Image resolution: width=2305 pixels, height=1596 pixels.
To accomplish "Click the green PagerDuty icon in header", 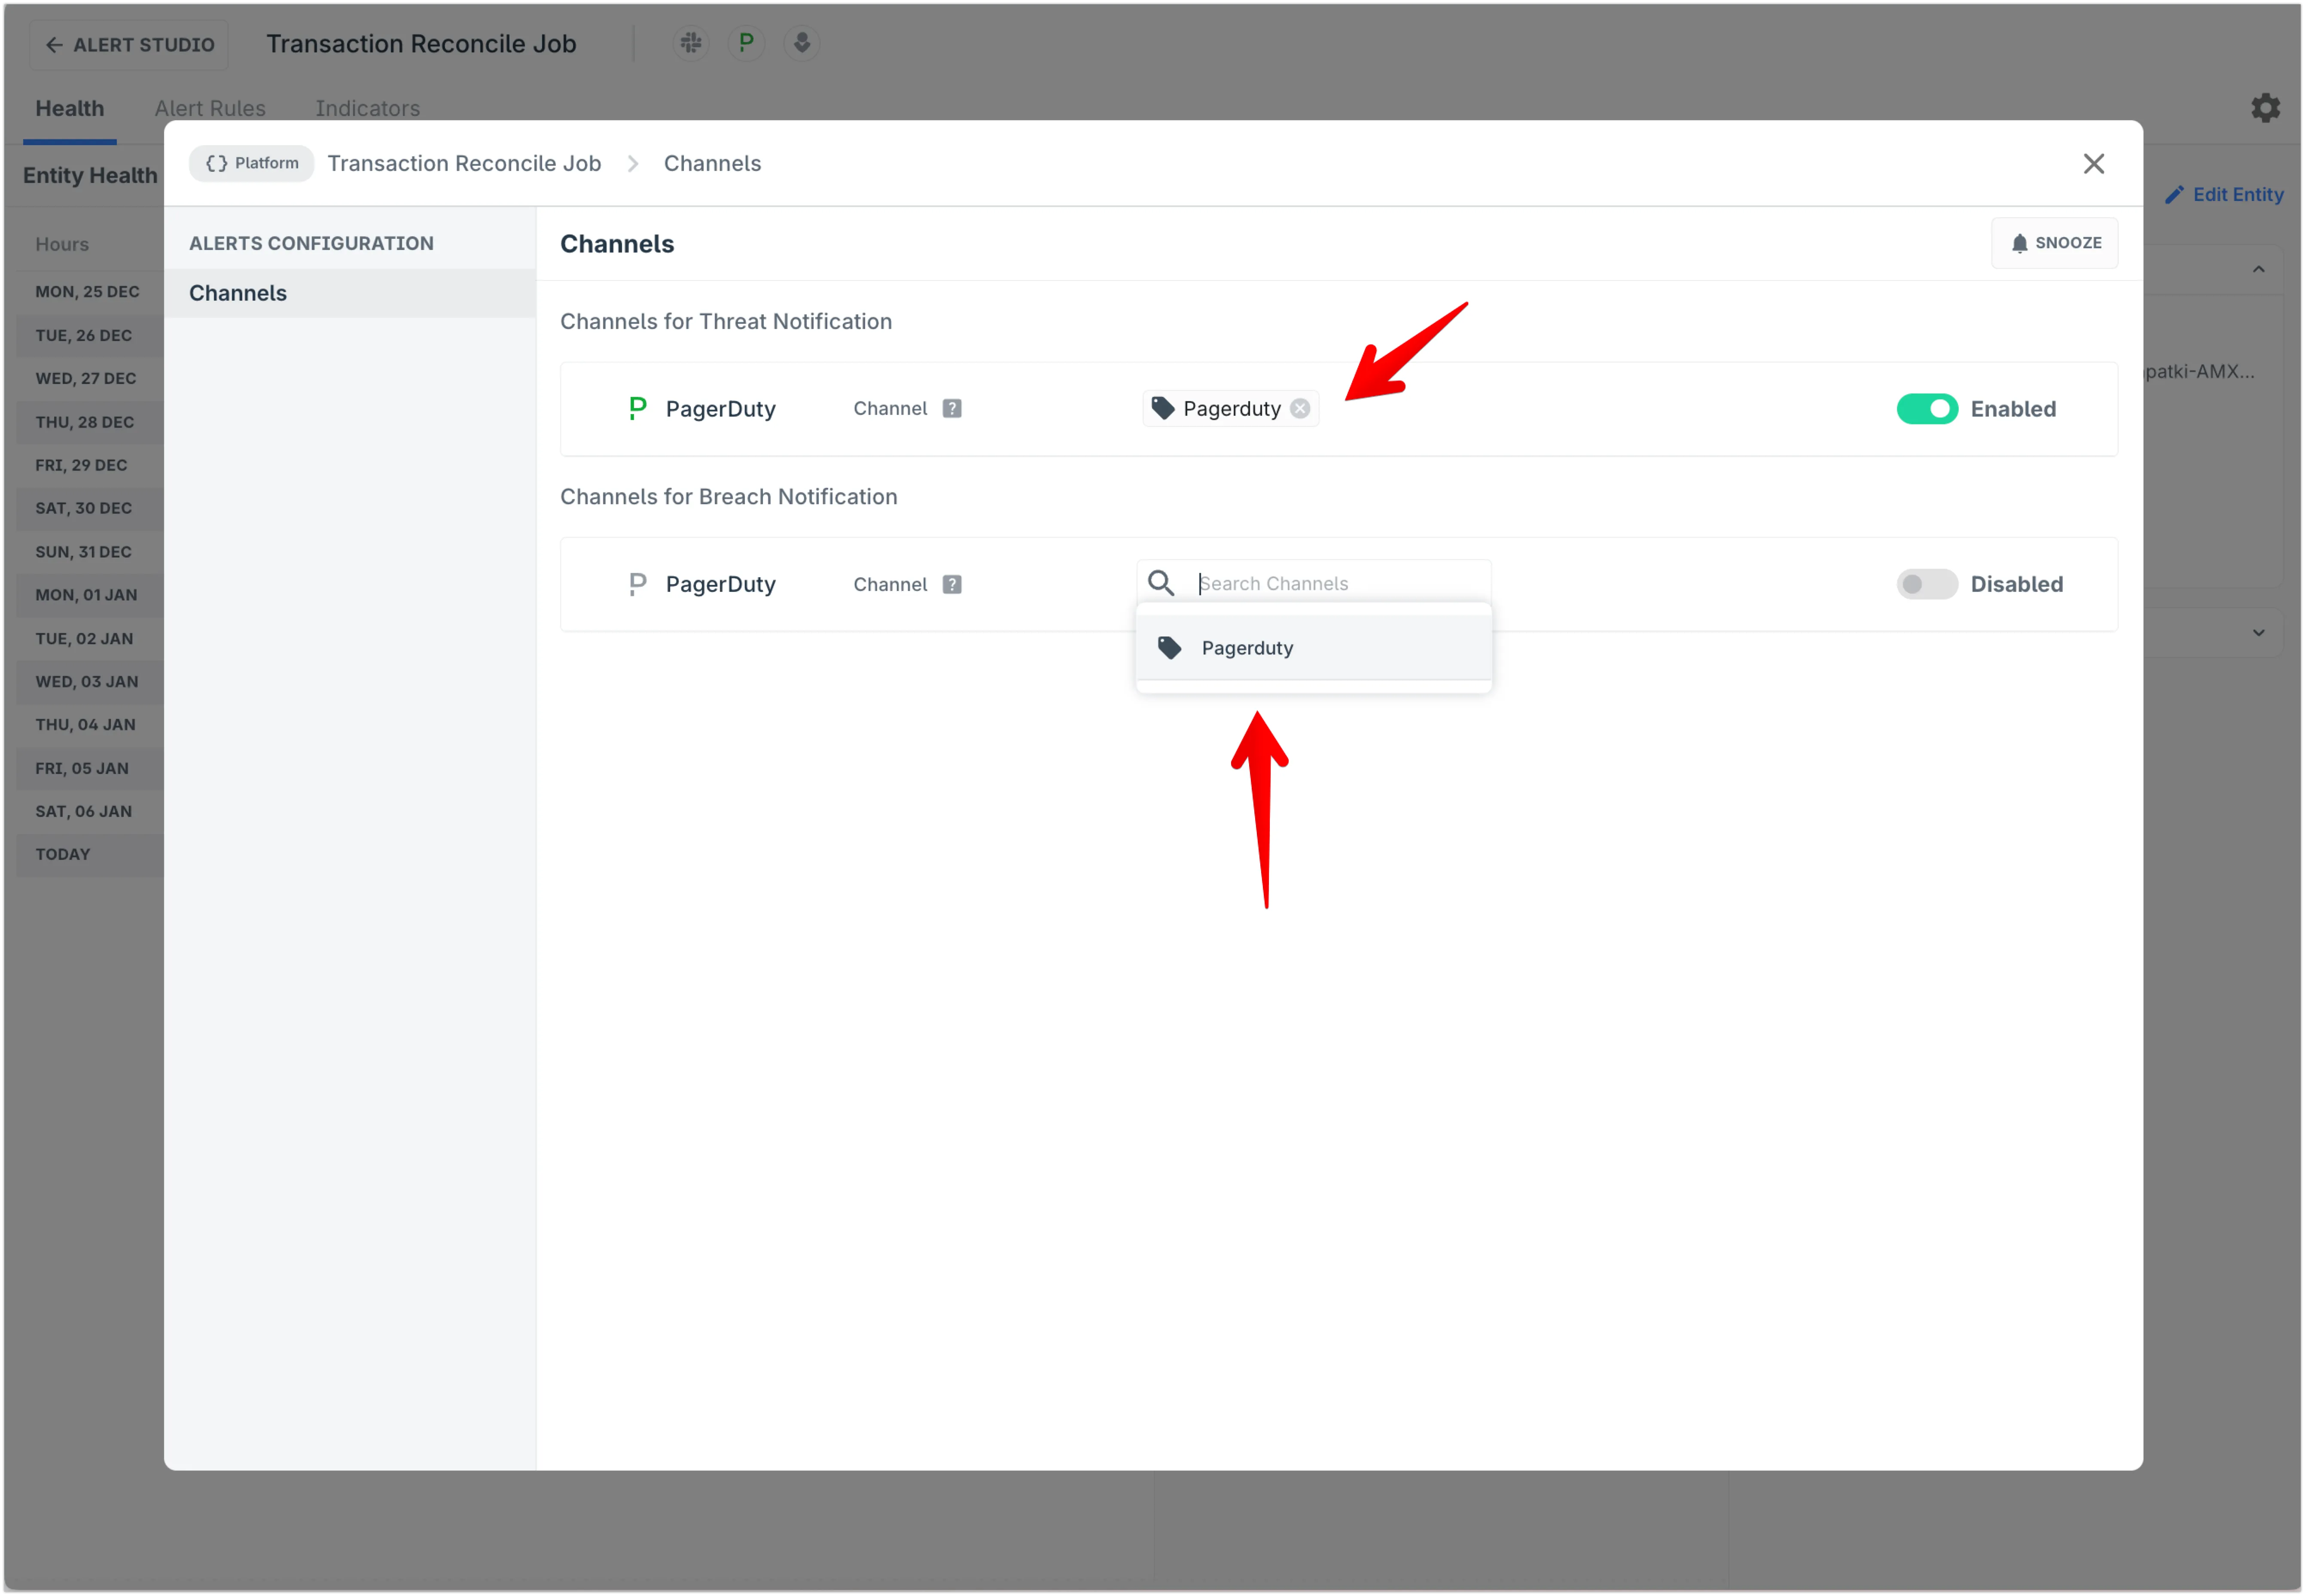I will point(746,43).
